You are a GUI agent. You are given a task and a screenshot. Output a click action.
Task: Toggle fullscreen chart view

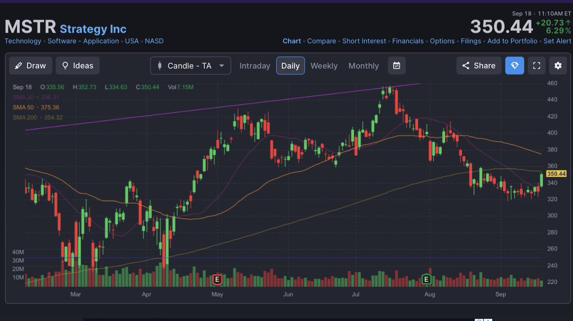[536, 65]
